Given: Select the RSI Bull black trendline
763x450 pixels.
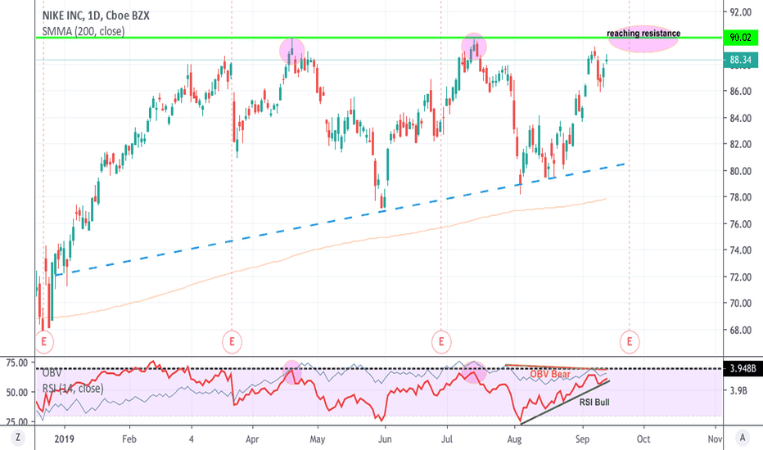Looking at the screenshot, I should point(564,403).
